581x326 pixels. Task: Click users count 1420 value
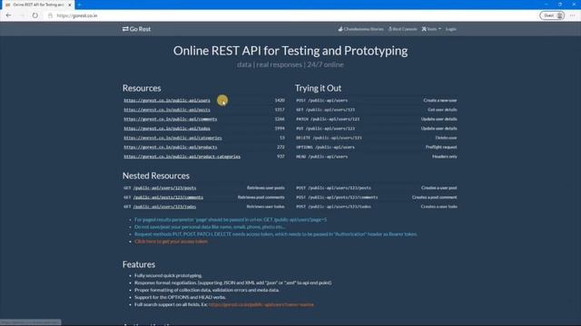[280, 101]
